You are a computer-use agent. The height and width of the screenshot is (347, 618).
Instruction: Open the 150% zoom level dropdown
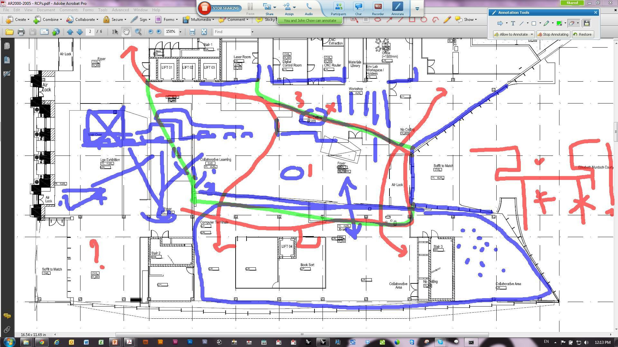coord(180,32)
